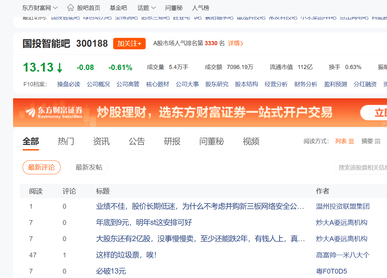Open author 炒大A要远离机构 on 年底到9元 row
387x278 pixels.
(x=341, y=222)
